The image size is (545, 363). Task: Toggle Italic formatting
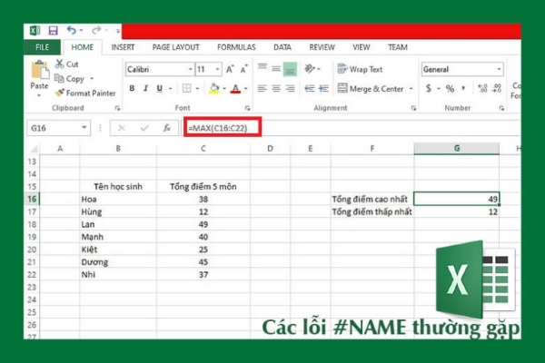[145, 89]
